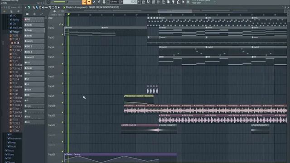The image size is (290, 163).
Task: Mute Track 4 using its green dot
Action: pos(63,54)
